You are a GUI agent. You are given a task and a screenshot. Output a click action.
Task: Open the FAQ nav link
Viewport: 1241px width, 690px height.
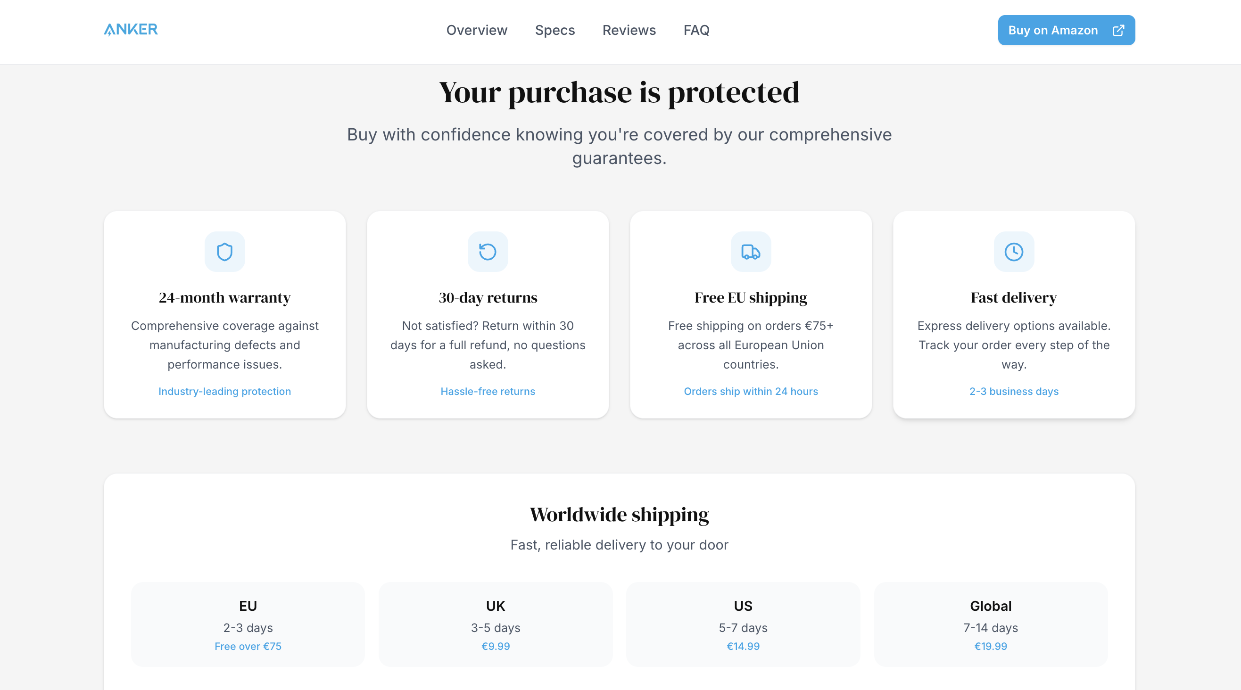pyautogui.click(x=696, y=30)
